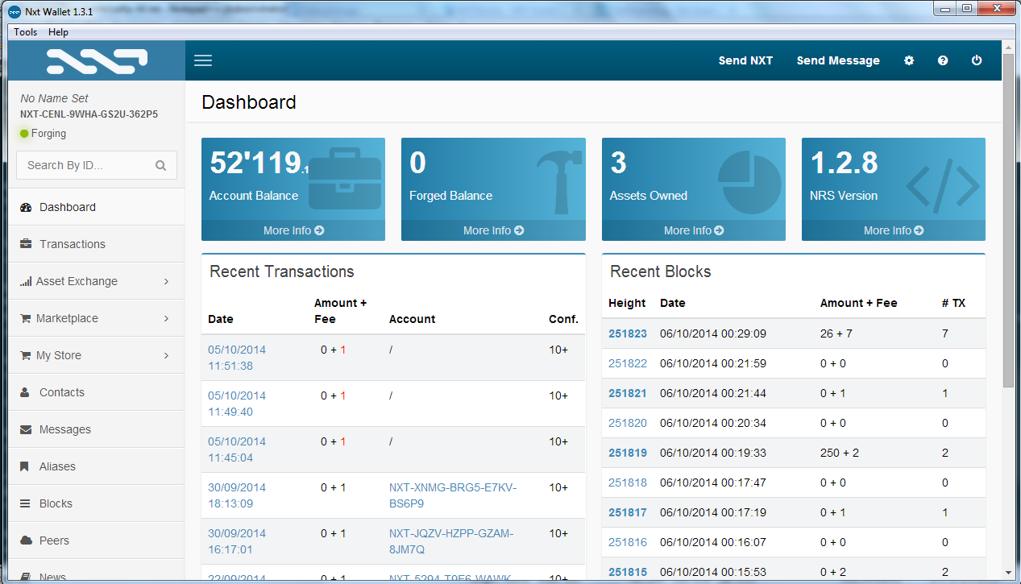The image size is (1021, 584).
Task: Click the Send Message button
Action: coord(838,60)
